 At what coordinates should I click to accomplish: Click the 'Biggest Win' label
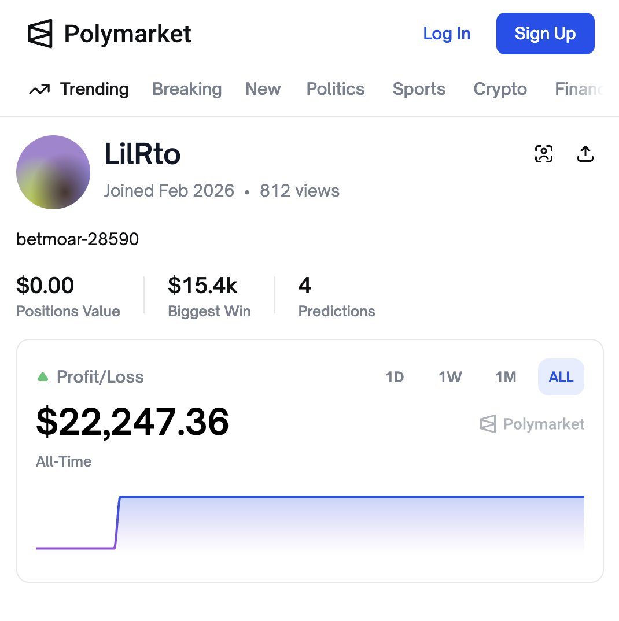coord(209,311)
